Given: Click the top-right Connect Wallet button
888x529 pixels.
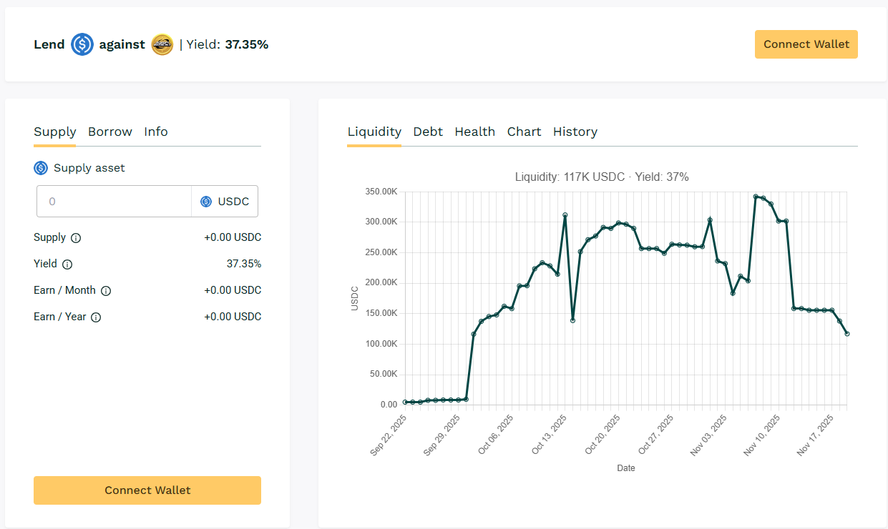Looking at the screenshot, I should tap(806, 44).
